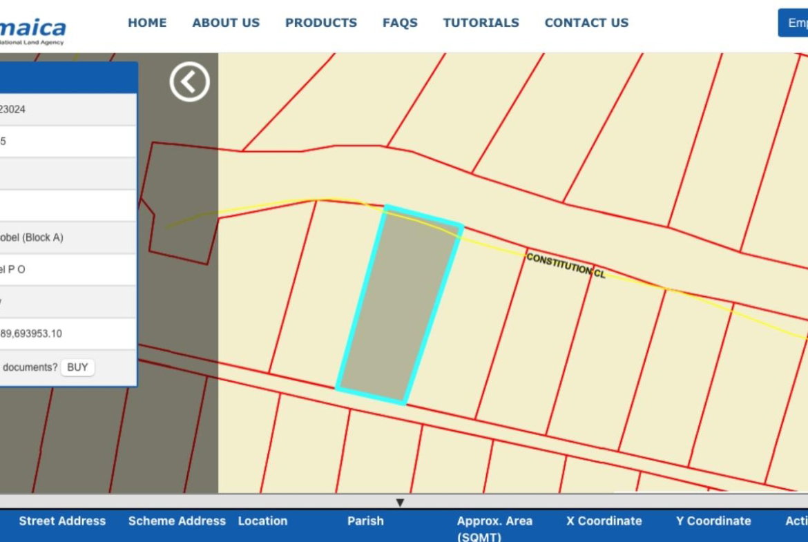Click the circular back chevron on the map

[190, 81]
